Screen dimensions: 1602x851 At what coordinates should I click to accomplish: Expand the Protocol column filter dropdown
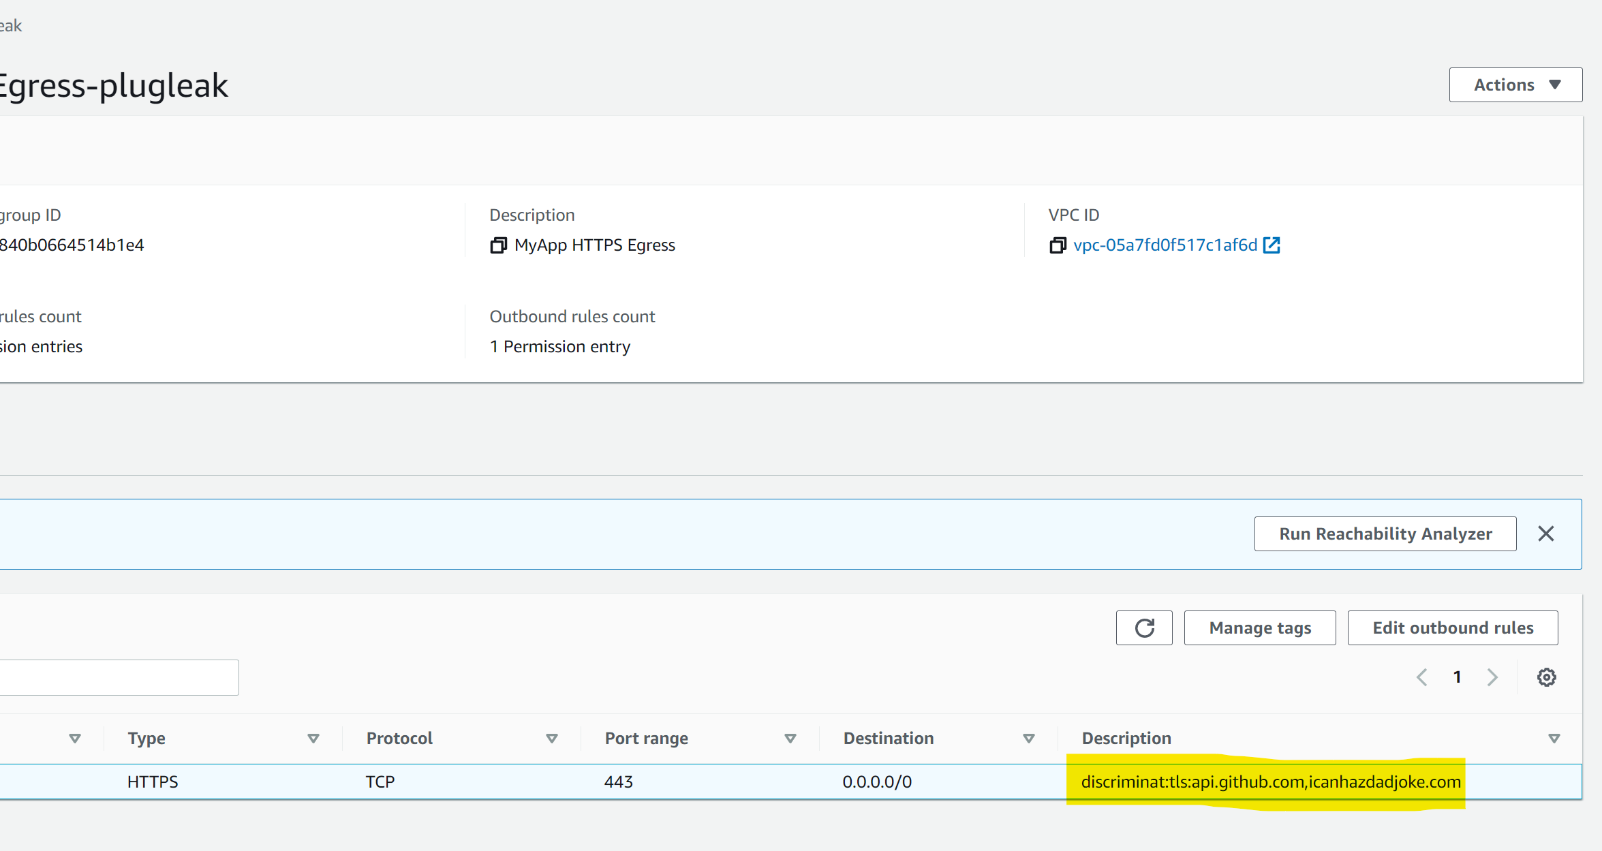point(554,738)
